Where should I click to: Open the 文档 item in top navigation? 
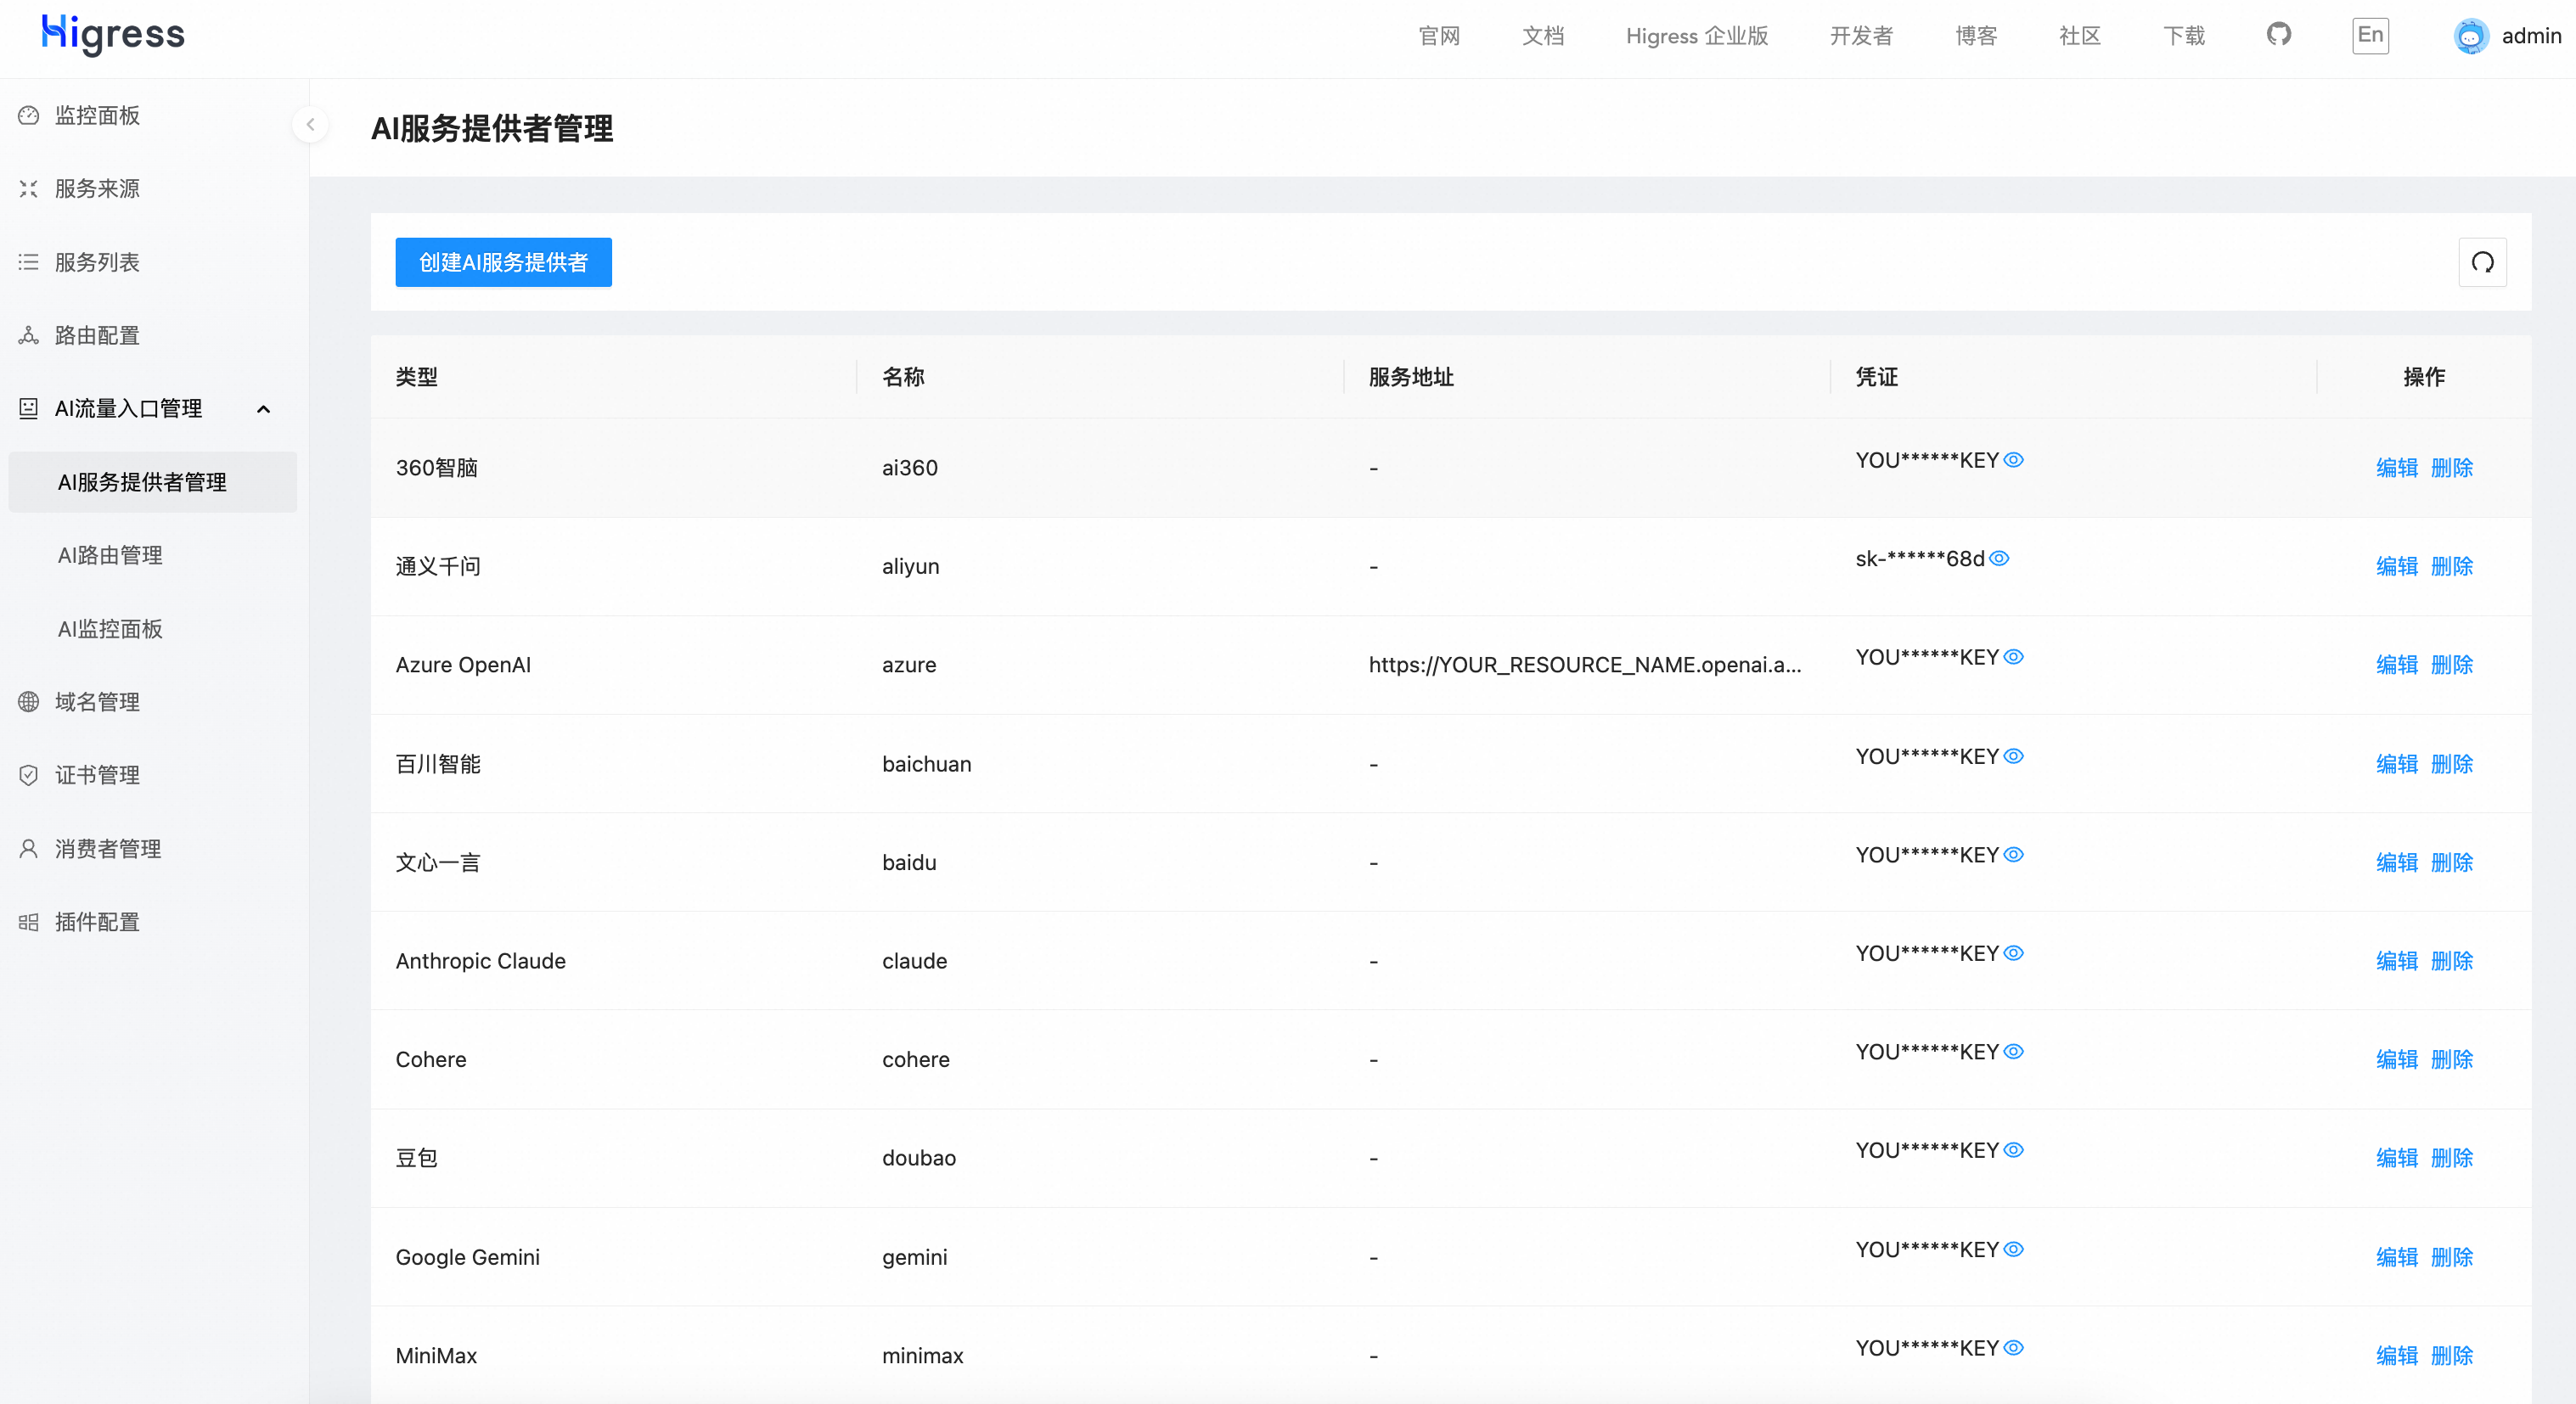click(x=1542, y=35)
